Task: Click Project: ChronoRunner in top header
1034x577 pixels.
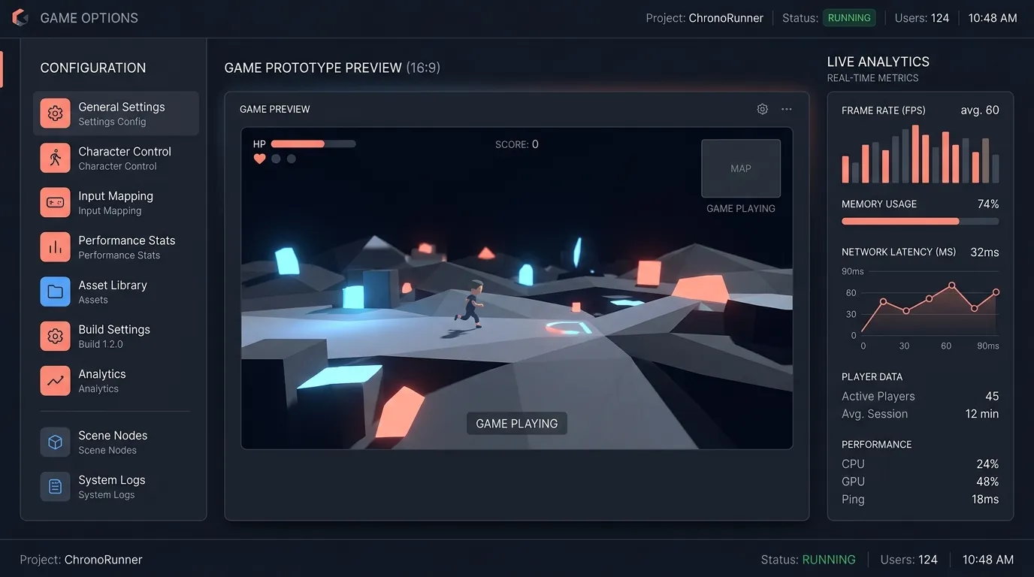Action: pos(705,18)
